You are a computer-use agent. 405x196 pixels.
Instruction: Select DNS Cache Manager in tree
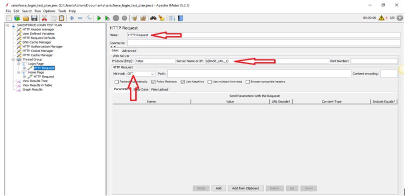click(37, 42)
